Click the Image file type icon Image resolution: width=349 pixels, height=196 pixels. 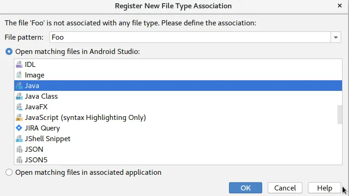pyautogui.click(x=19, y=75)
